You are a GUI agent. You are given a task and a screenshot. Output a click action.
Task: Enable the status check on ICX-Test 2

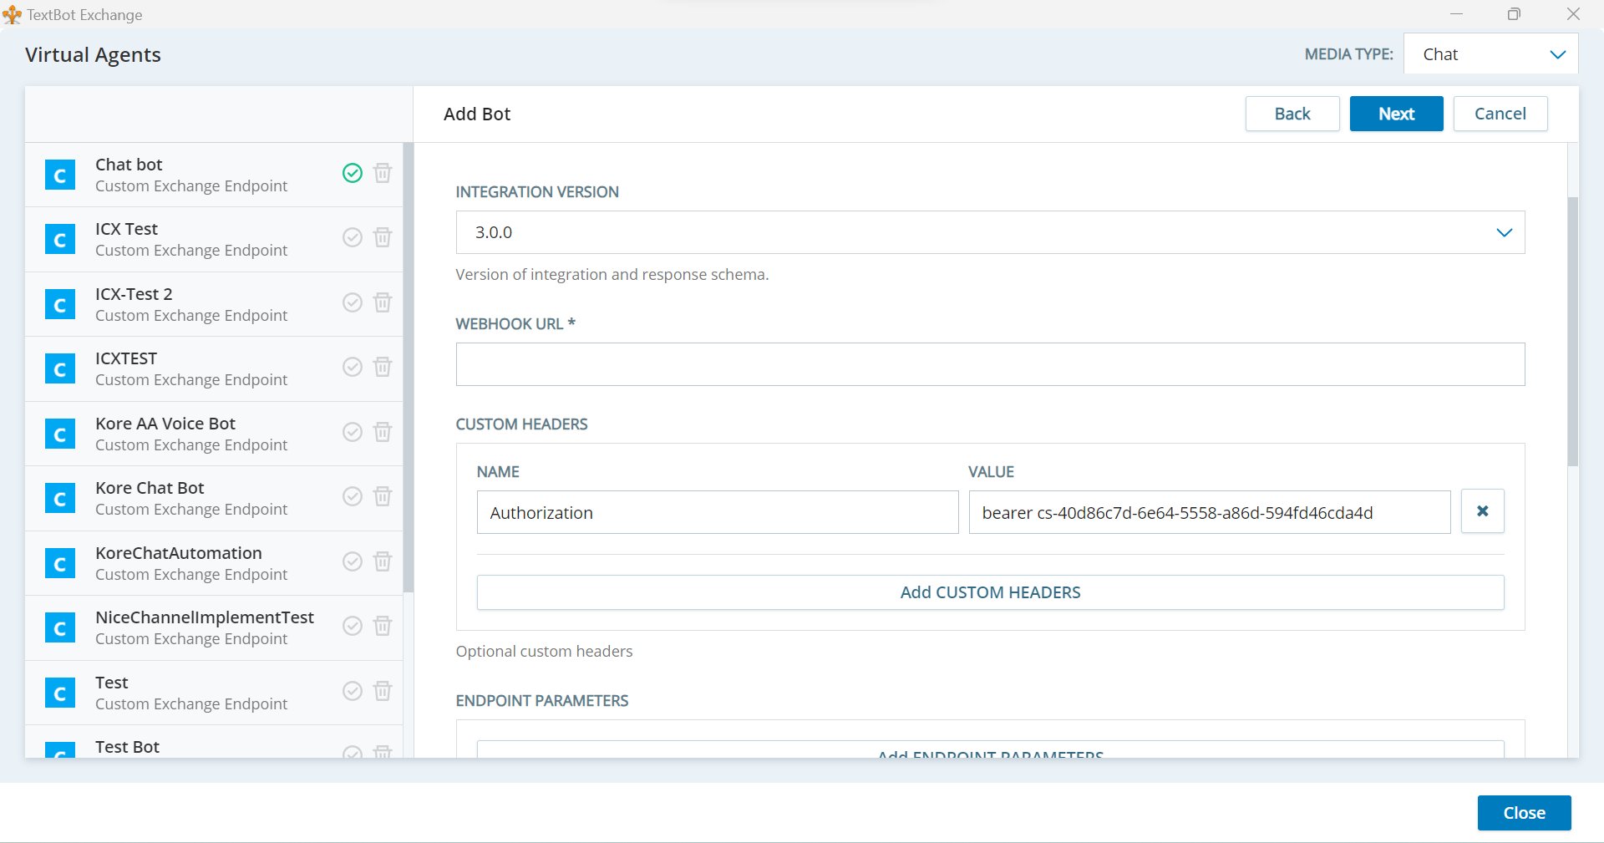click(352, 302)
